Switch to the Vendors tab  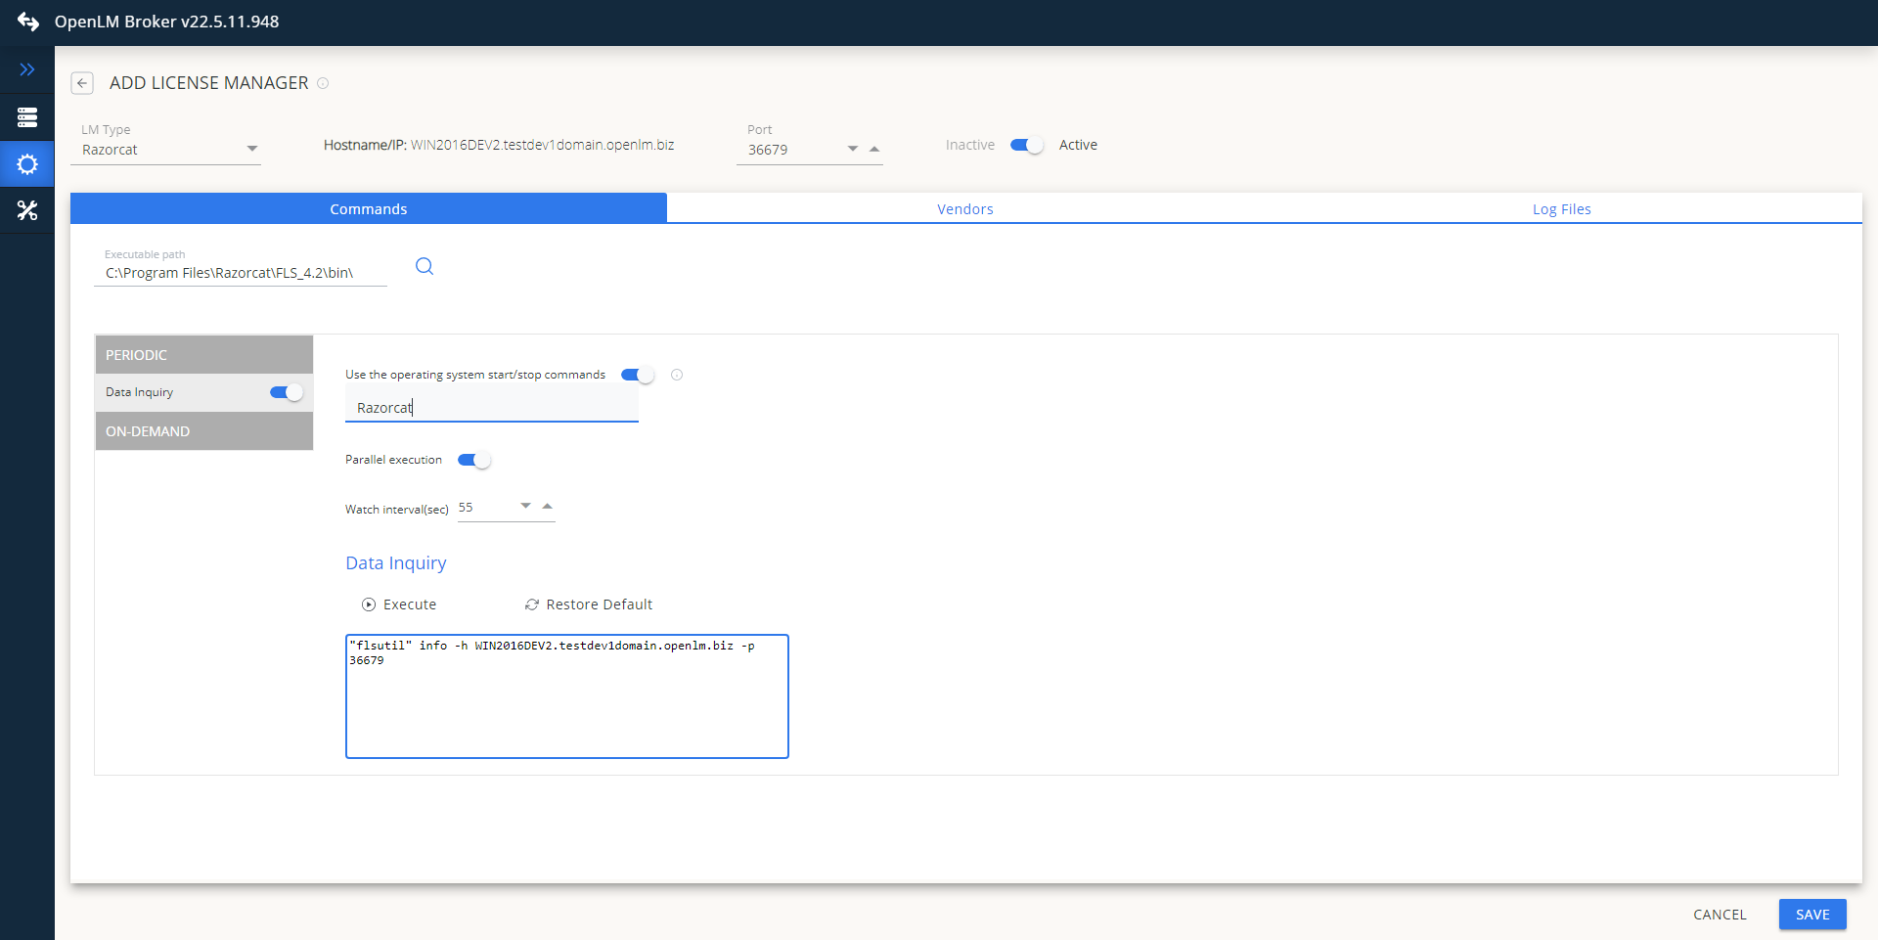(x=964, y=209)
